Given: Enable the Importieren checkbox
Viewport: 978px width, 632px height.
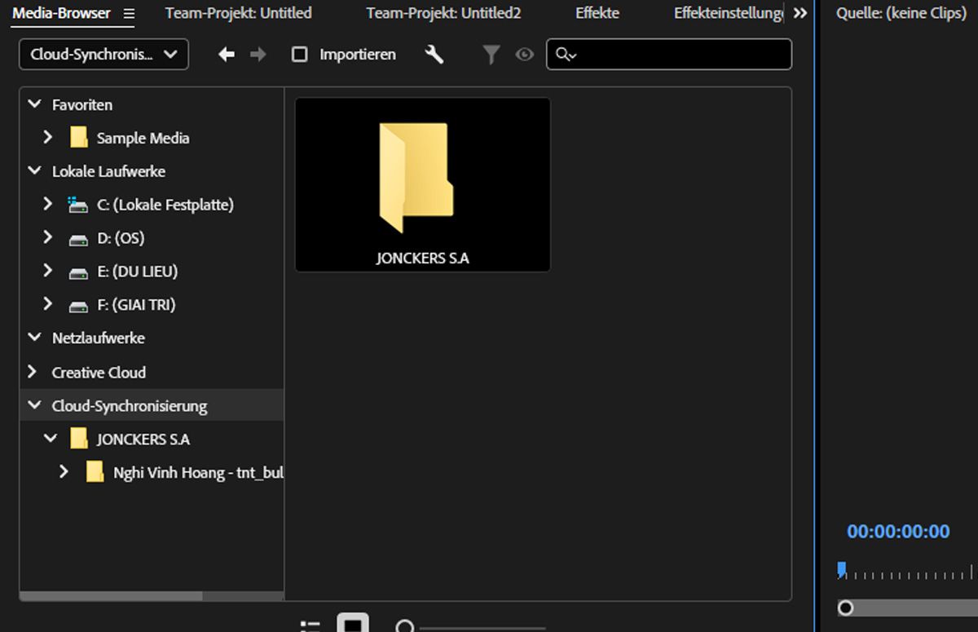Looking at the screenshot, I should (300, 55).
